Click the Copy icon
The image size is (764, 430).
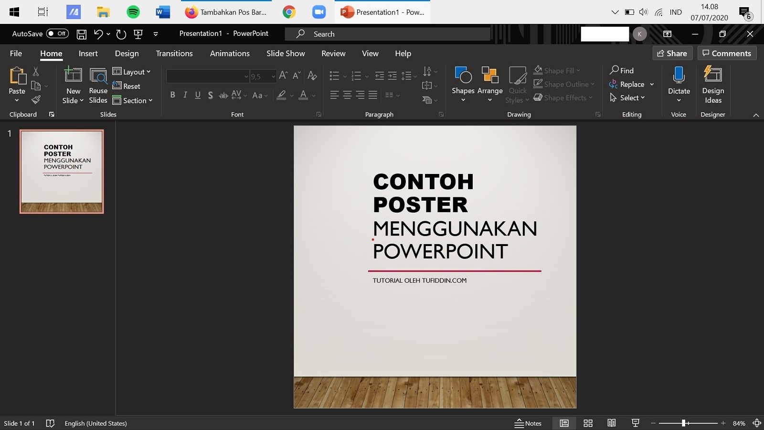click(x=36, y=86)
